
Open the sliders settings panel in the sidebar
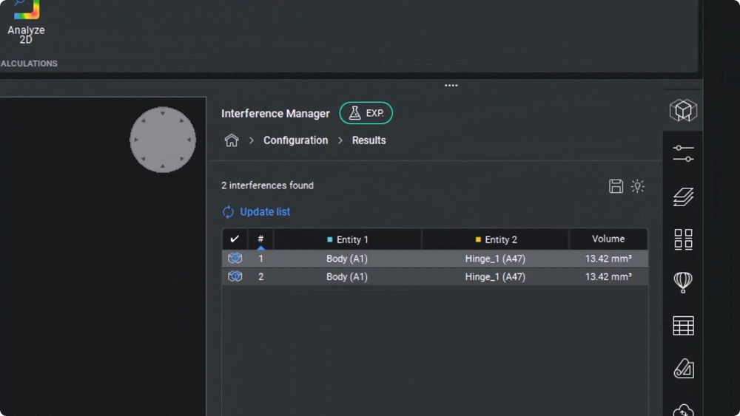click(683, 154)
